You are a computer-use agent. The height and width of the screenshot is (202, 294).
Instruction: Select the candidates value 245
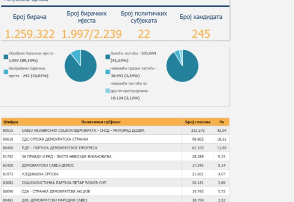pos(201,34)
